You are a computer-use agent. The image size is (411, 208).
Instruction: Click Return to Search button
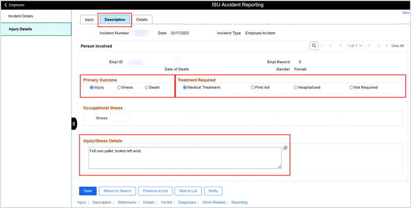click(x=117, y=191)
